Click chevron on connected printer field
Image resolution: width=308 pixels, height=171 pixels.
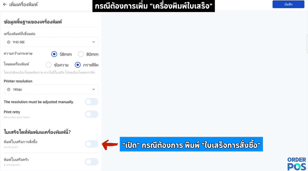coord(94,42)
